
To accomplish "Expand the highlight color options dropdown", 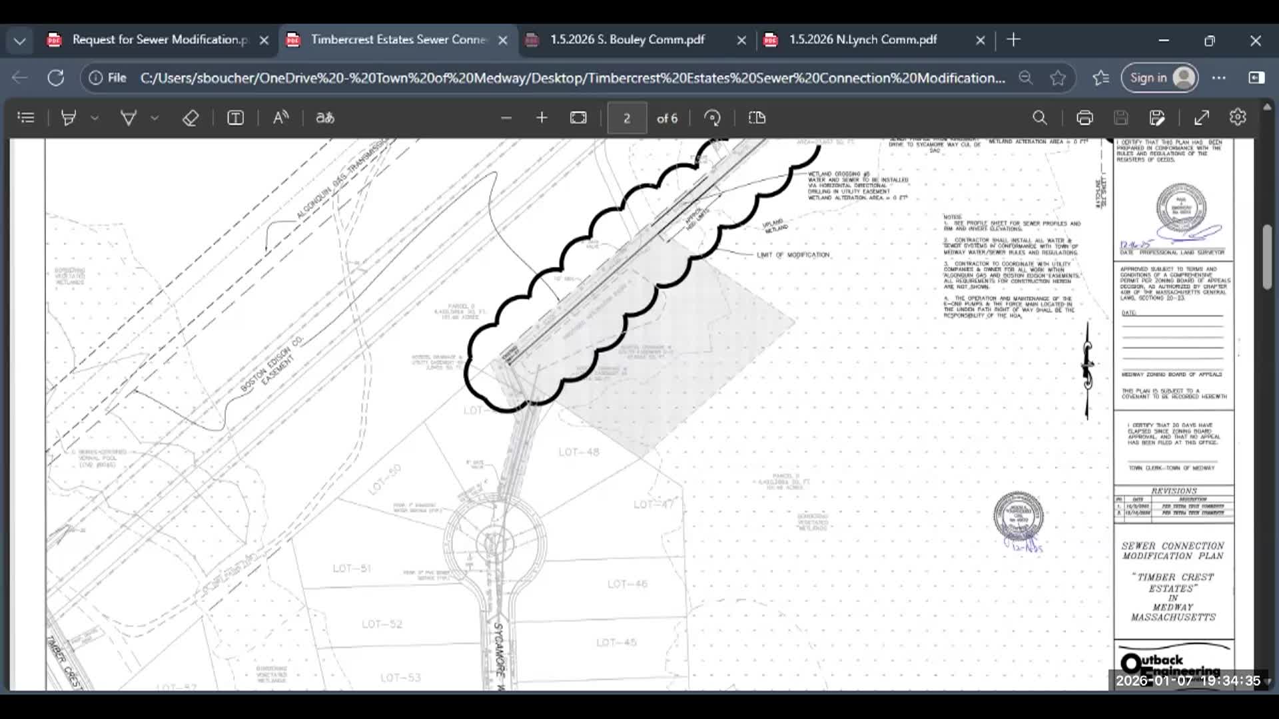I will (x=95, y=118).
